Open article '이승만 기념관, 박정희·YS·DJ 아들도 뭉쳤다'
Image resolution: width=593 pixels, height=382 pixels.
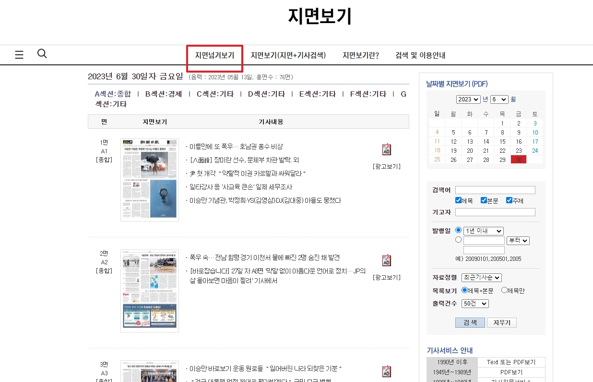[265, 200]
